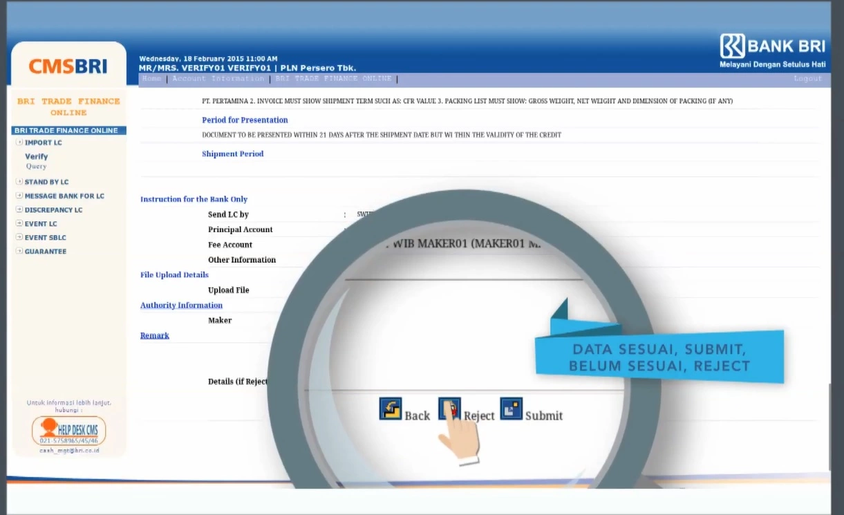Screen dimensions: 844x515
Task: Select Query under Import LC
Action: 36,167
